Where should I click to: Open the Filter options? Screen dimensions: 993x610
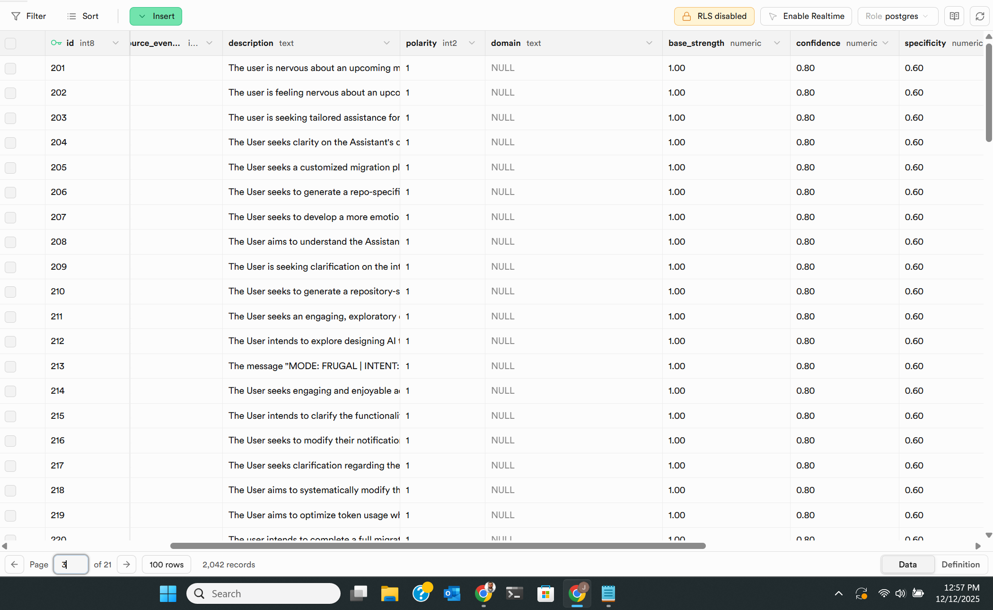pos(28,16)
